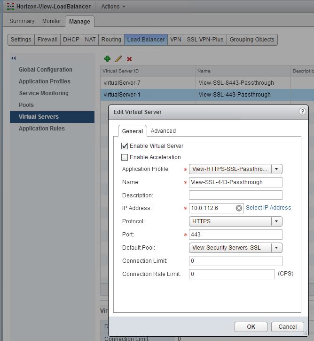Select Pools in the left sidebar
This screenshot has width=314, height=341.
coord(26,105)
